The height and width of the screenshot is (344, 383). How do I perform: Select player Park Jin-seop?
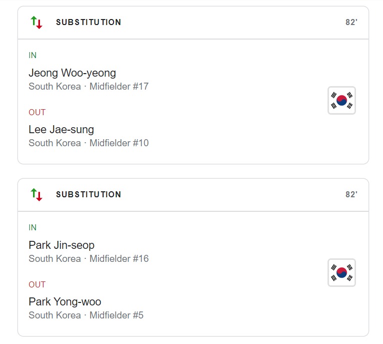[x=61, y=245]
